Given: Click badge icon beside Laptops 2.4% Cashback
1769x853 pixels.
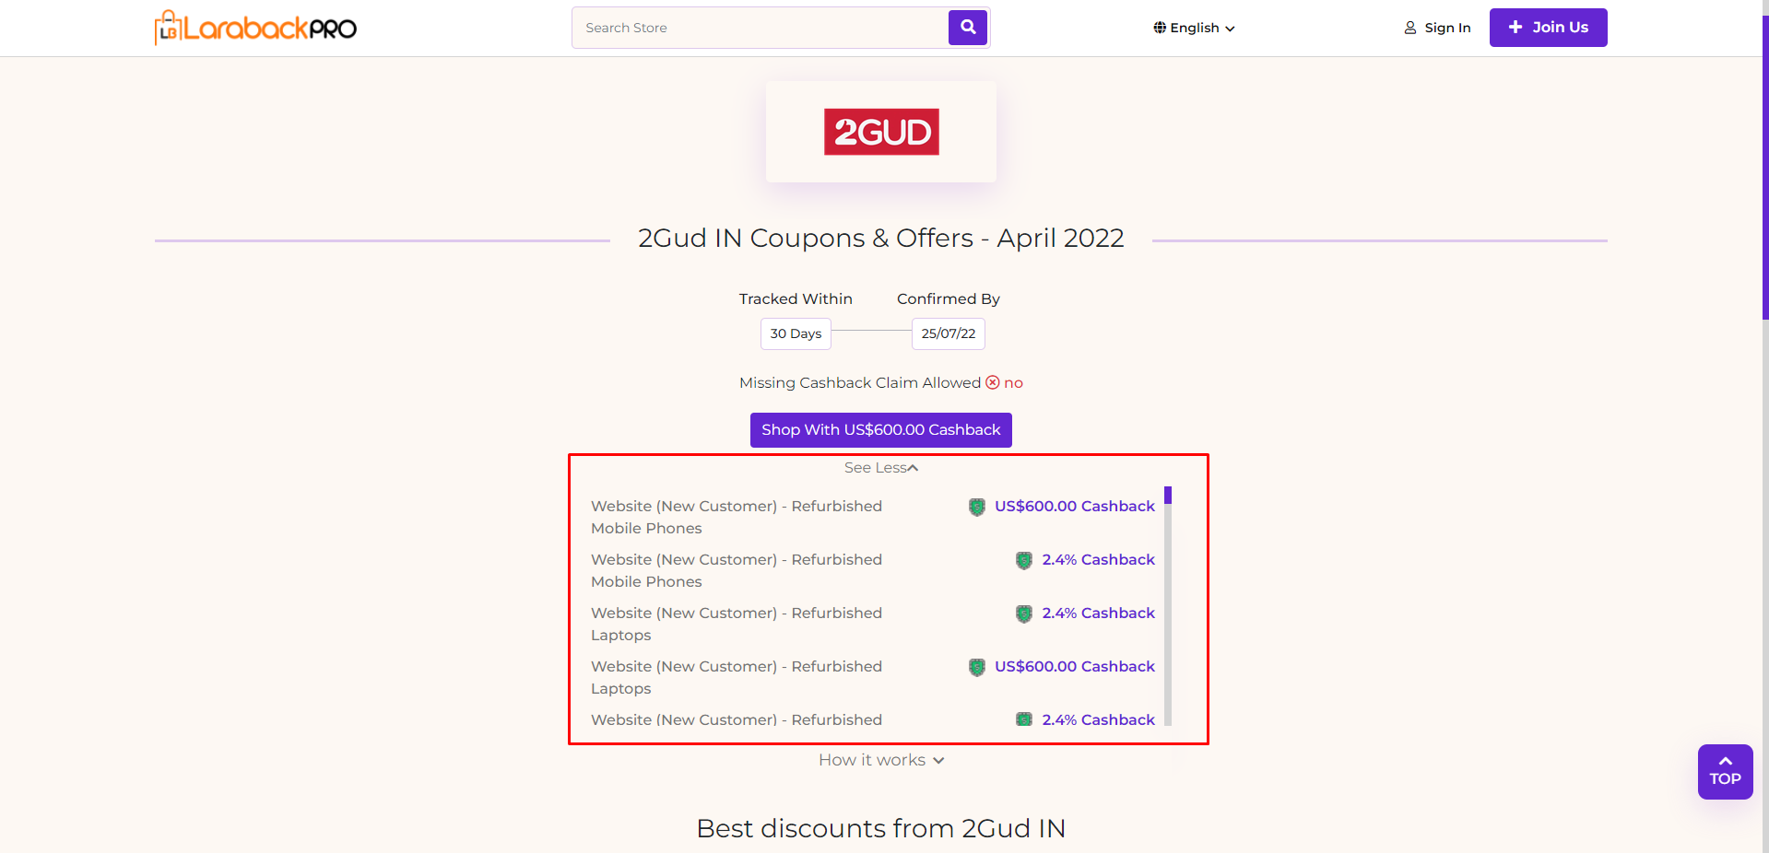Looking at the screenshot, I should (x=1024, y=613).
